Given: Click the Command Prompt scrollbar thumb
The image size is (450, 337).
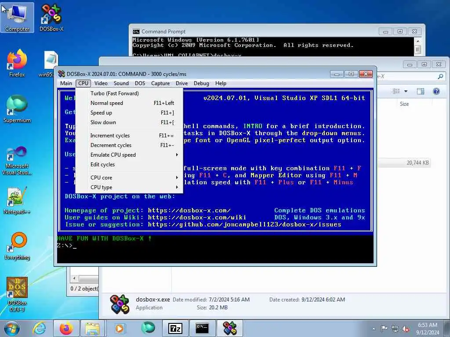Looking at the screenshot, I should [418, 50].
